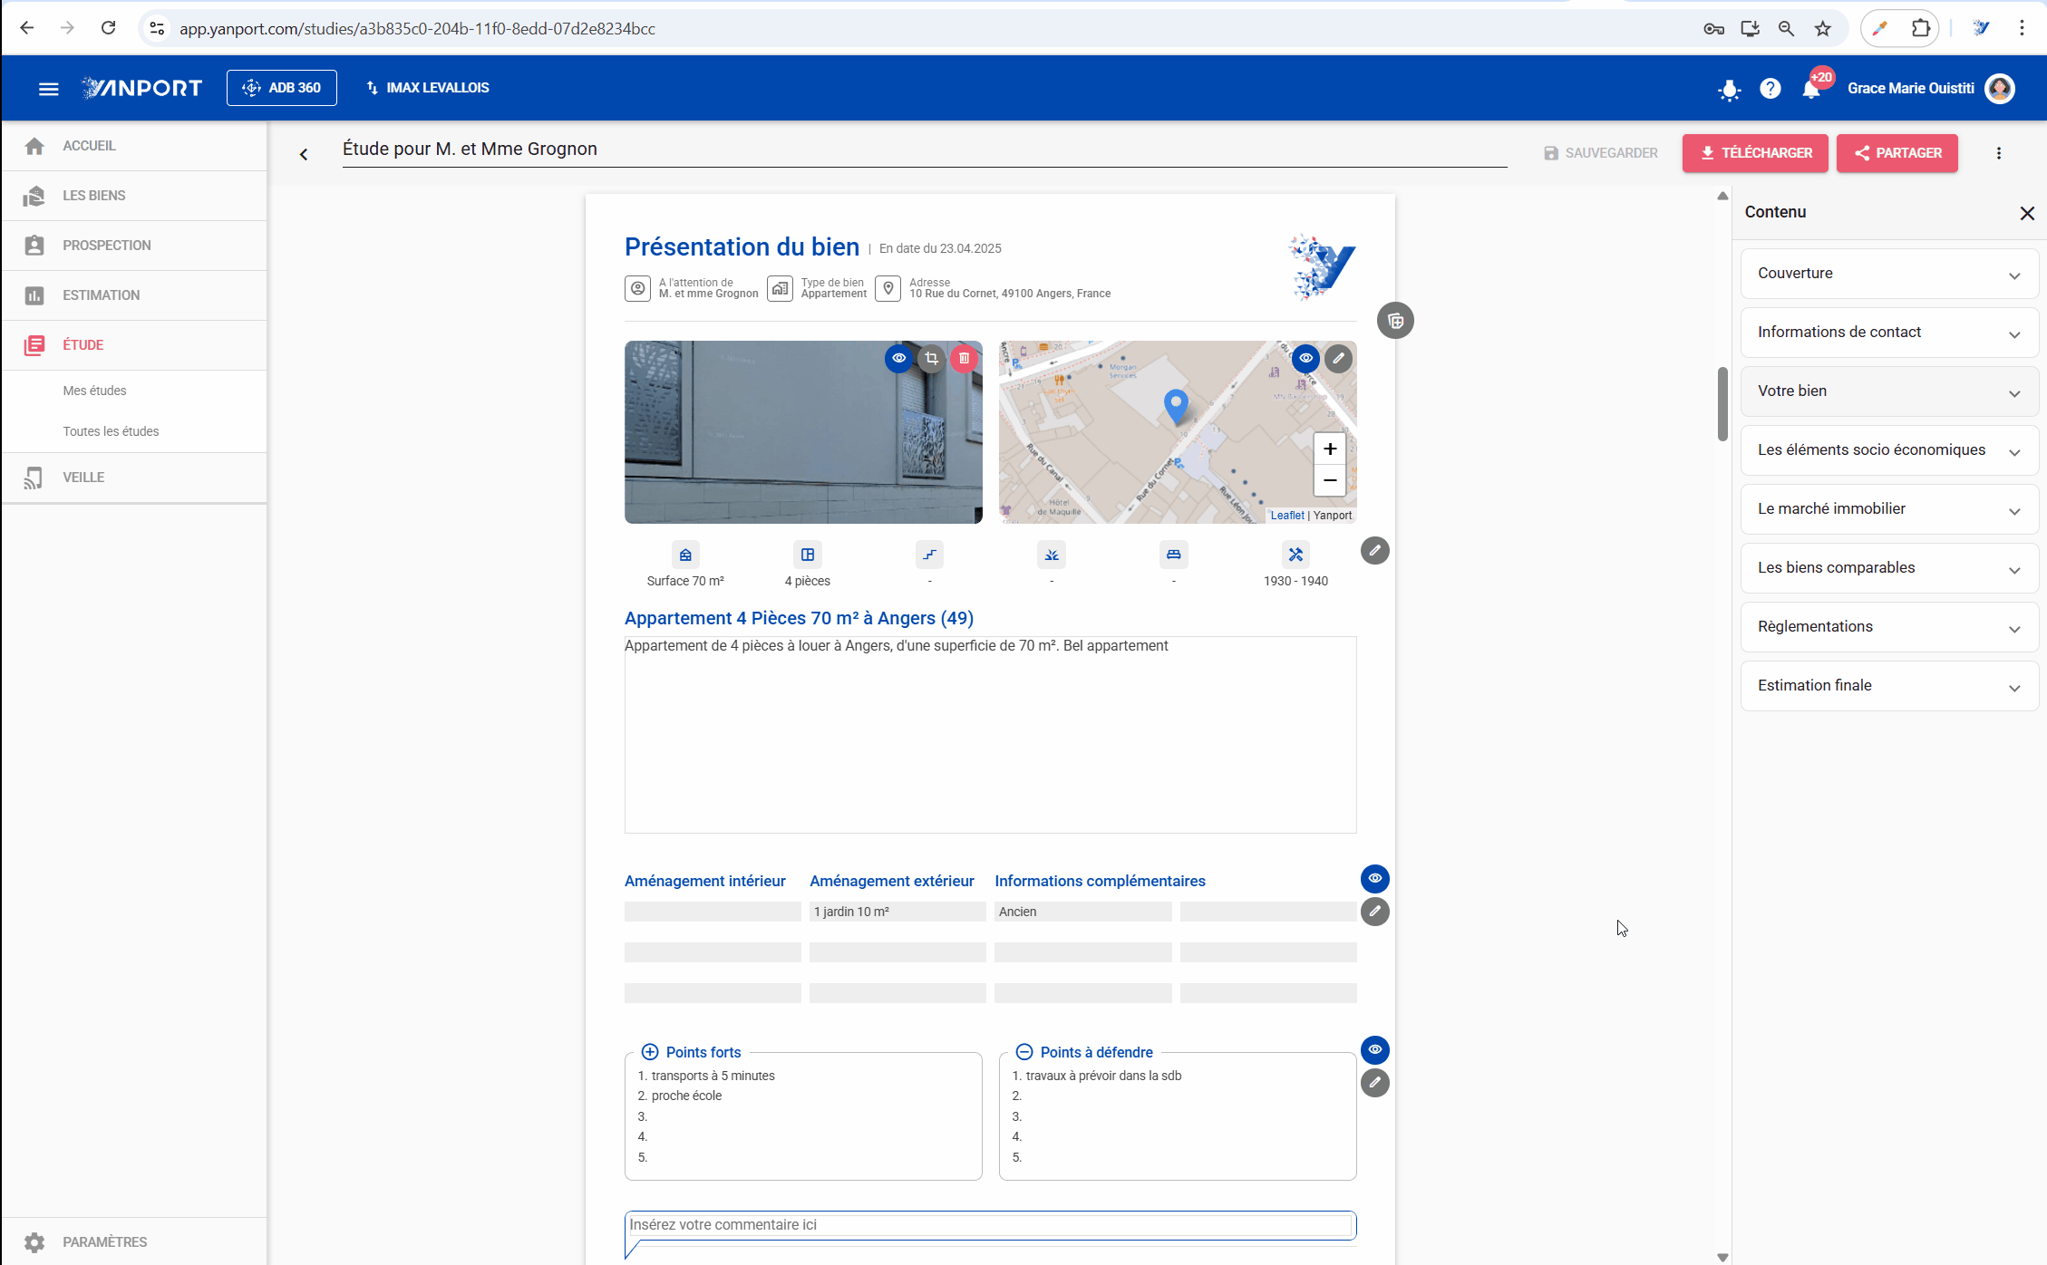Open VEILLE in the sidebar
Image resolution: width=2047 pixels, height=1265 pixels.
point(134,478)
